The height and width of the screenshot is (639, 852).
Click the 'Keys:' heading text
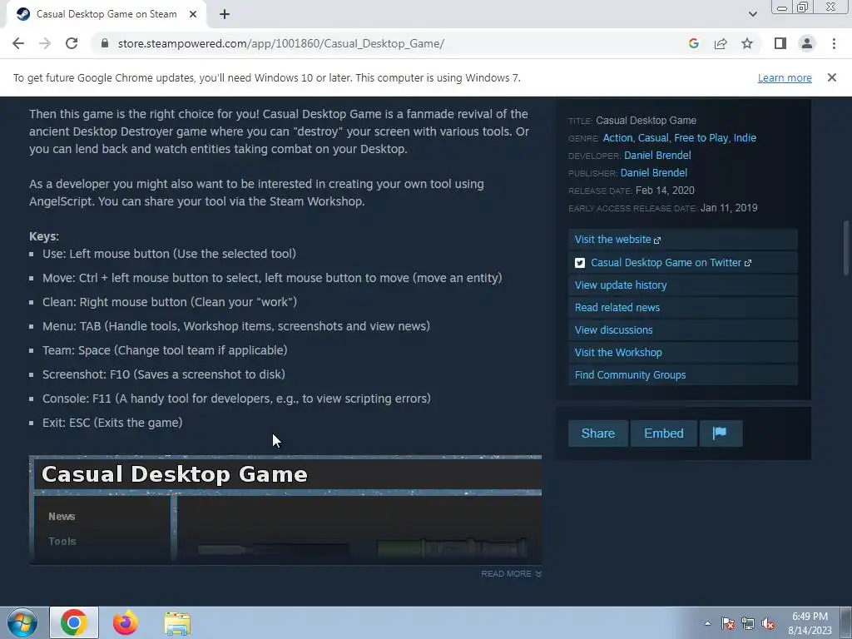pos(44,236)
